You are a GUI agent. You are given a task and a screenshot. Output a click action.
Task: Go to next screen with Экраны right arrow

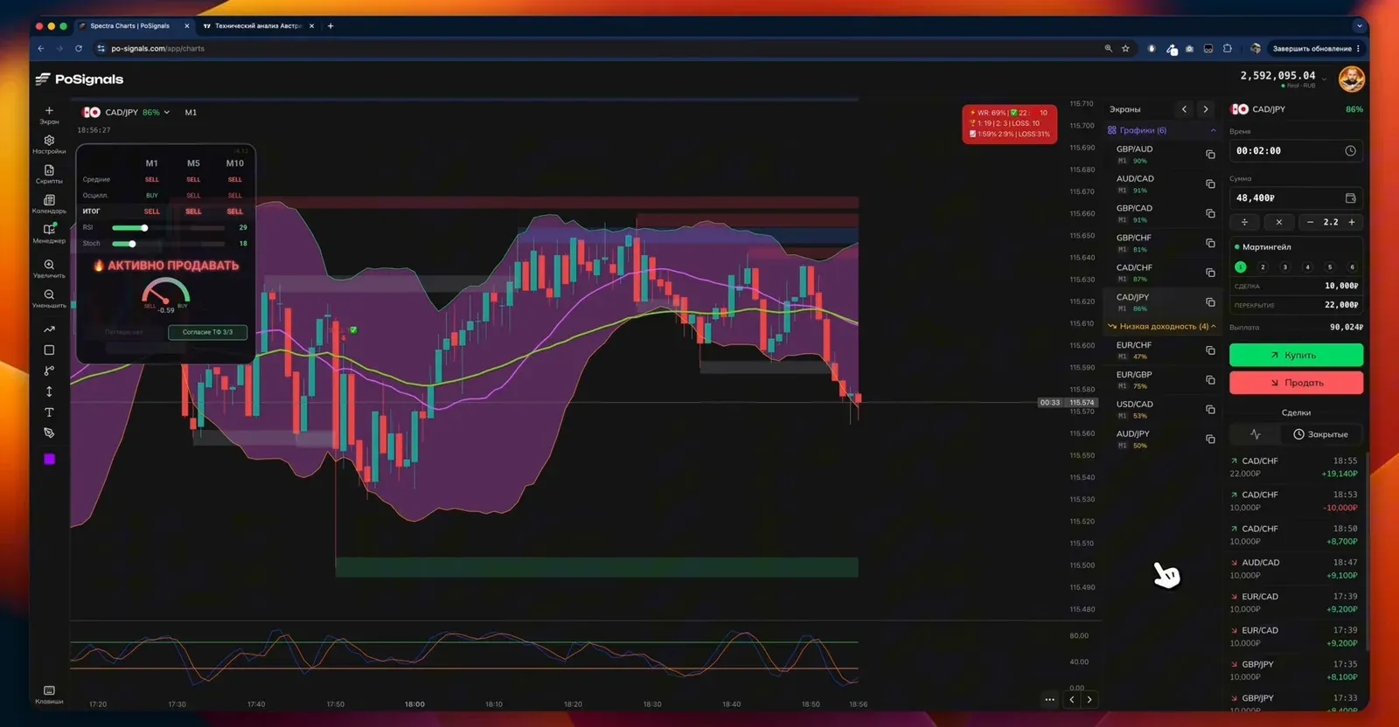(1206, 109)
